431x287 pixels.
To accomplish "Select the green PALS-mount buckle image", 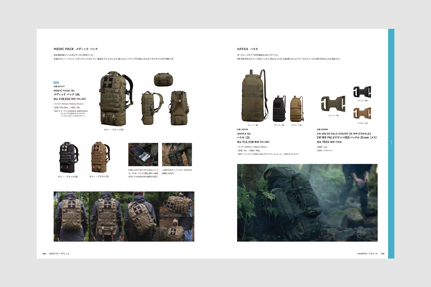I will (333, 104).
